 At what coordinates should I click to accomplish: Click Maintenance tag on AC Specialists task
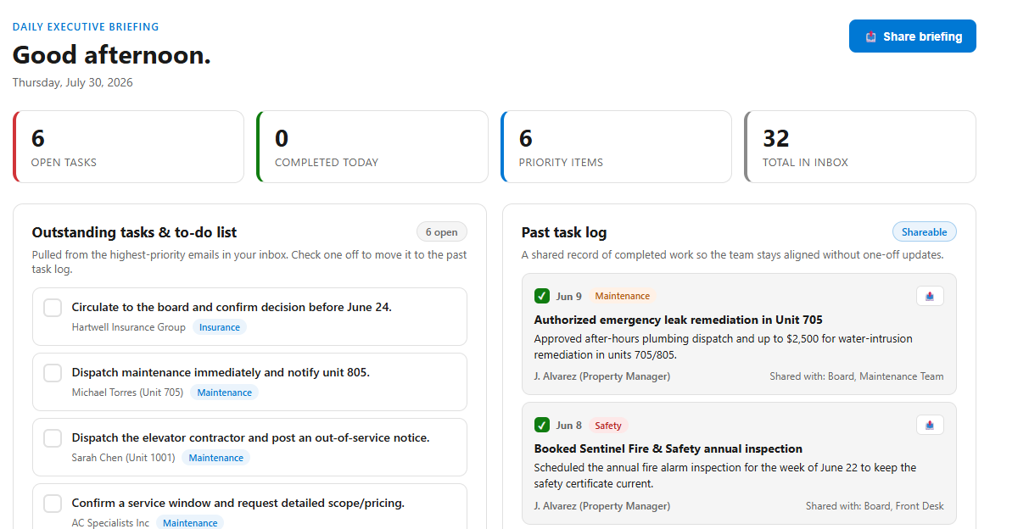pos(190,523)
